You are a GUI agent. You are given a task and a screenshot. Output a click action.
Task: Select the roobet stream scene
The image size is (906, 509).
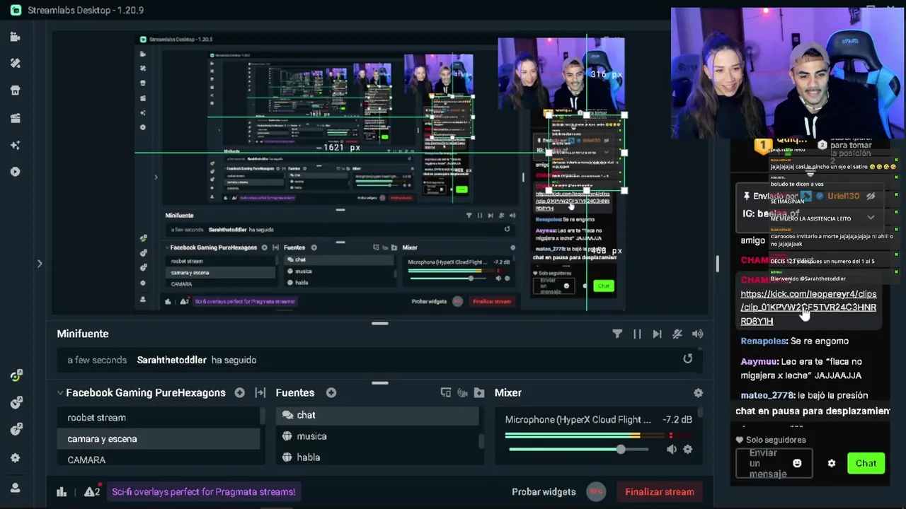[x=159, y=418]
